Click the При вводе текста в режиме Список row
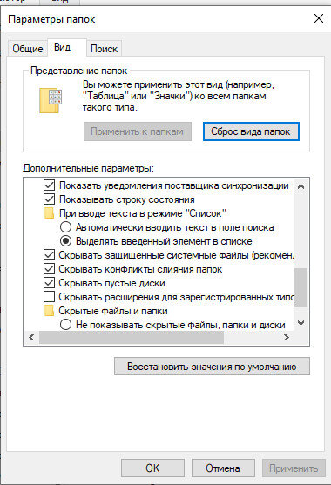 click(143, 213)
